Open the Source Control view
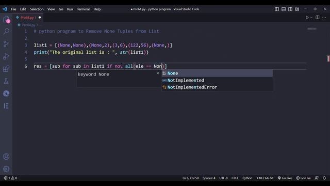Screen dimensions: 330x186 (x=6, y=44)
